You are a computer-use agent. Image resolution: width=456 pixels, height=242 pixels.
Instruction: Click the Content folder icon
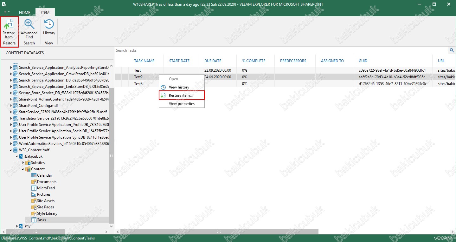click(28, 169)
